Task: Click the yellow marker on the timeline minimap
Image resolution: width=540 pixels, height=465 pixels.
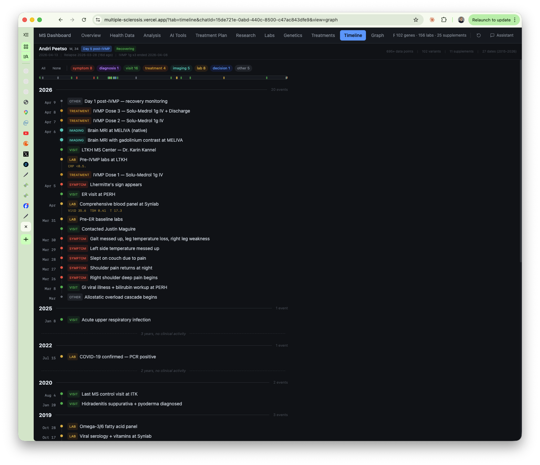Action: click(x=224, y=78)
